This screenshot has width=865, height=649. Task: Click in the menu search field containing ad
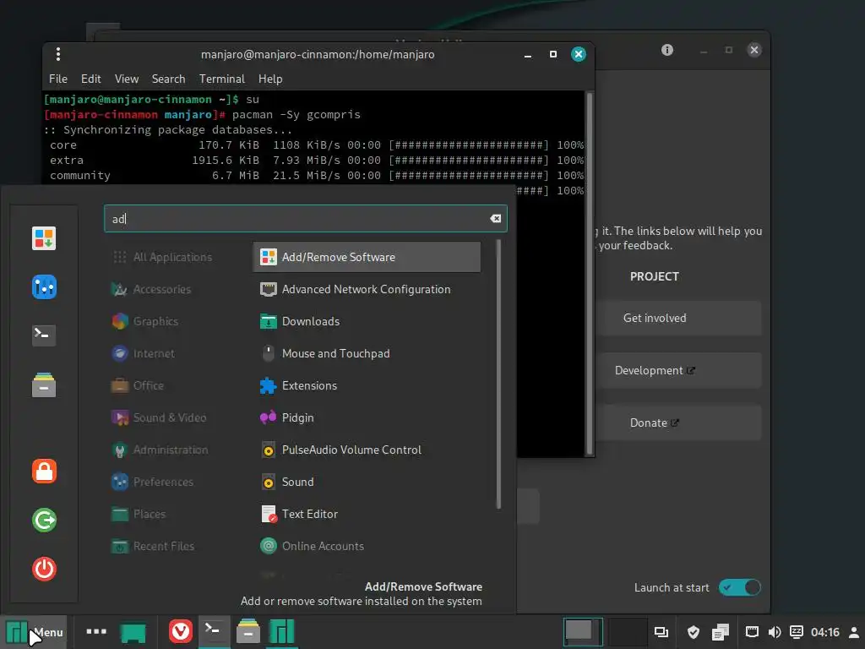tap(305, 219)
